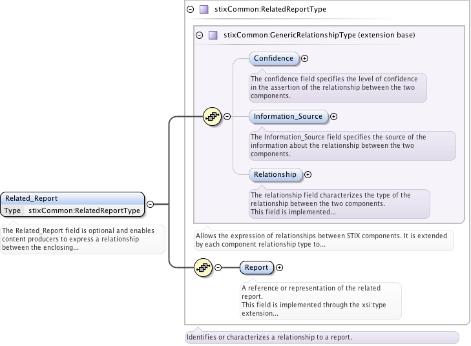Expand the Relationship element

click(x=308, y=174)
